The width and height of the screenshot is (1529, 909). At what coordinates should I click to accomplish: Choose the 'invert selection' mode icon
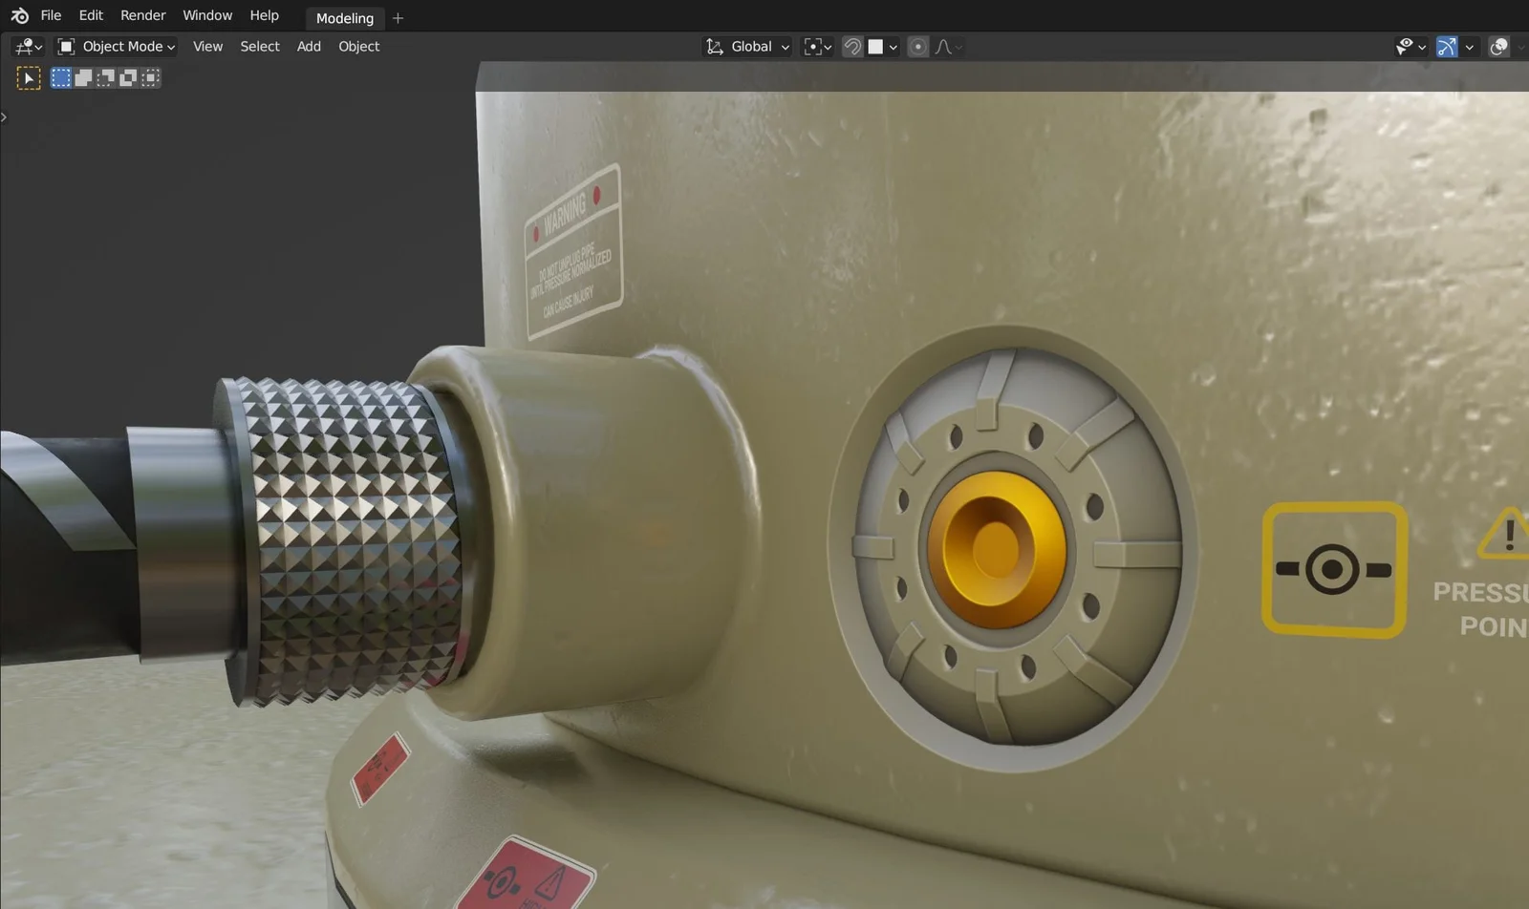tap(128, 78)
